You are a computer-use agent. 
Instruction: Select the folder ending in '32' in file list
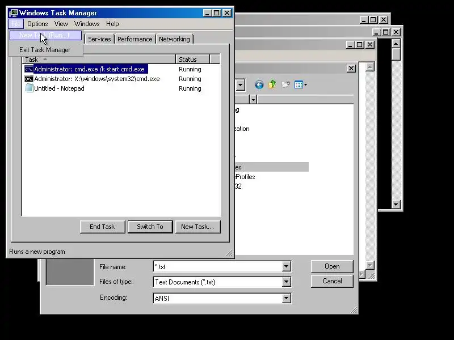pos(238,186)
